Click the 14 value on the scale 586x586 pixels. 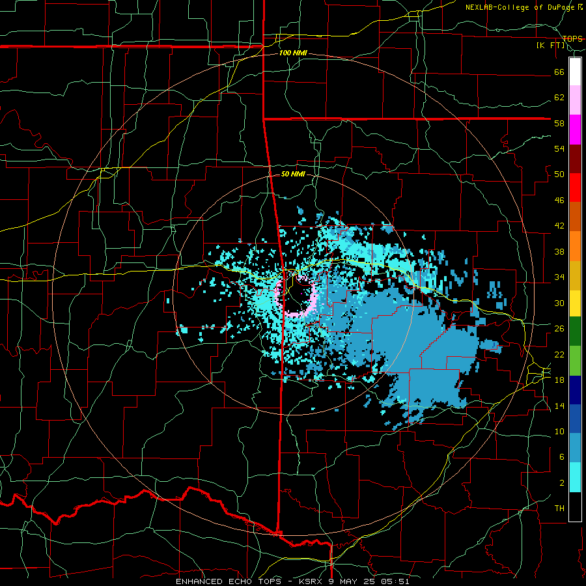559,406
